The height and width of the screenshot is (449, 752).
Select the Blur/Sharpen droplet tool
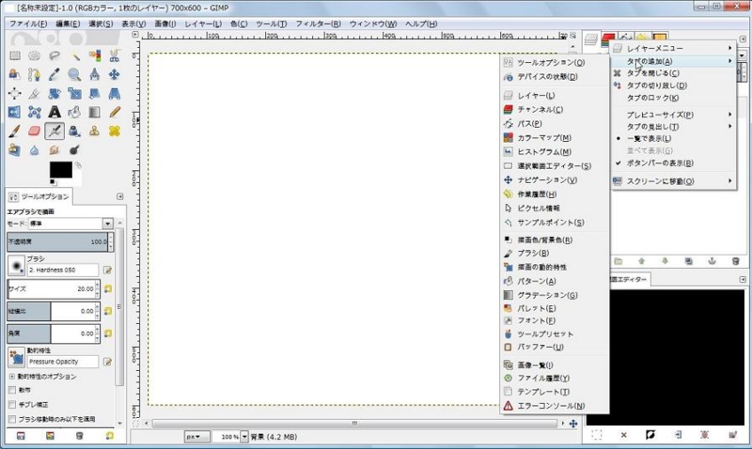34,150
